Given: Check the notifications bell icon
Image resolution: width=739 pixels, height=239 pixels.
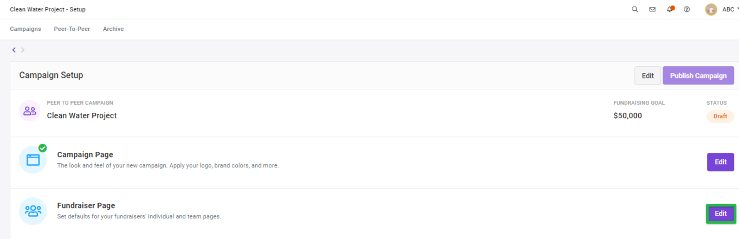Looking at the screenshot, I should [x=670, y=9].
